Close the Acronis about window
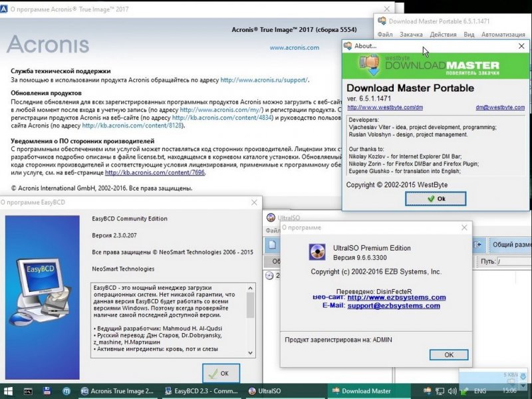 pos(387,9)
